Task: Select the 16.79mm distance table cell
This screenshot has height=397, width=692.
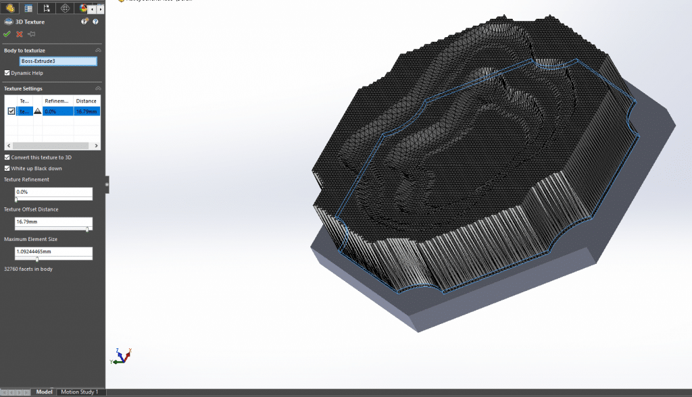Action: tap(87, 111)
